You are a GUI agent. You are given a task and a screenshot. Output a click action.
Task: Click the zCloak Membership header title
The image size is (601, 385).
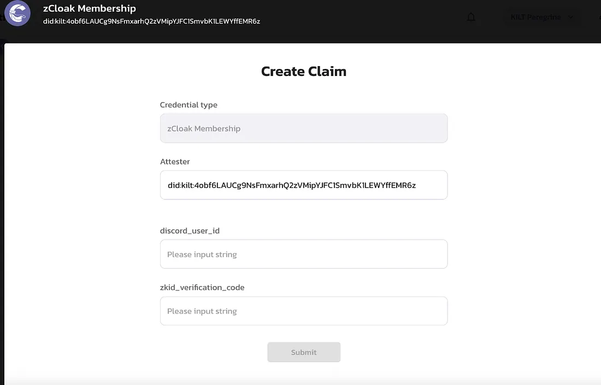89,8
